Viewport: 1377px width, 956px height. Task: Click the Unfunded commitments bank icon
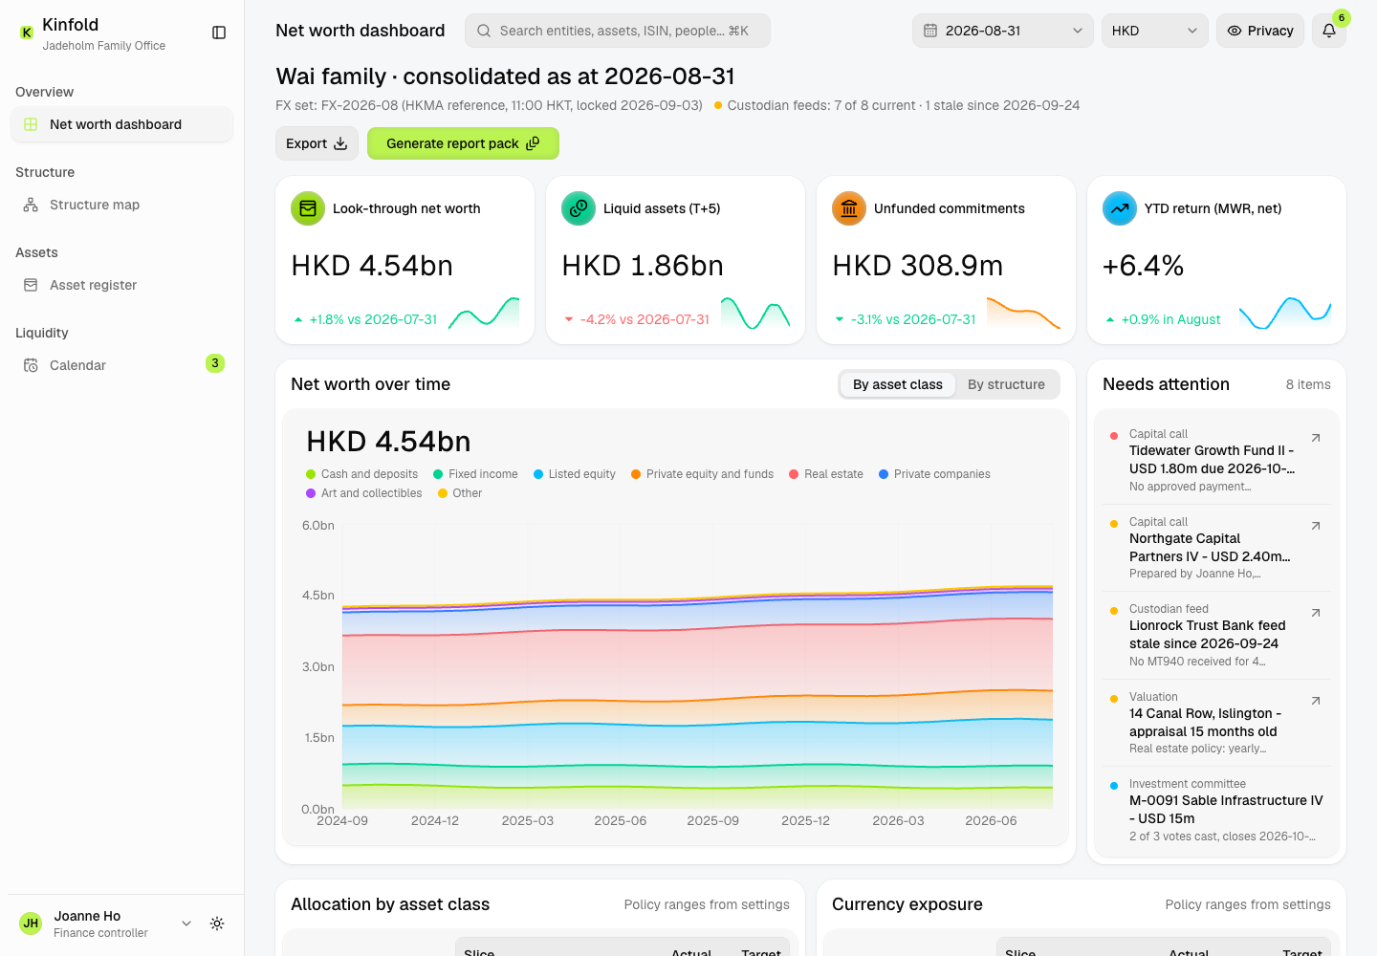pyautogui.click(x=849, y=208)
